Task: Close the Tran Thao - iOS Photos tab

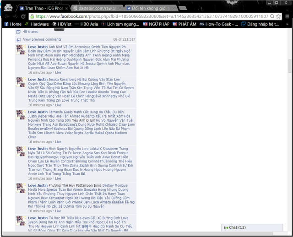Action: click(x=66, y=9)
